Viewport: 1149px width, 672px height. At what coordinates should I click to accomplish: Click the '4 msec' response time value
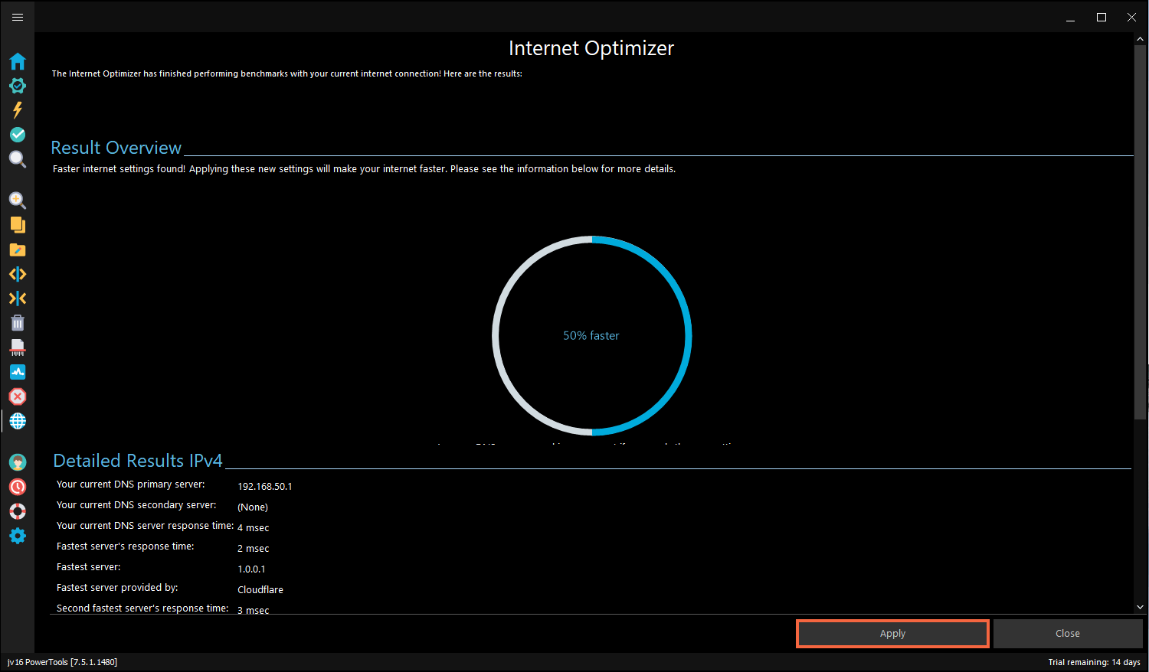click(254, 528)
